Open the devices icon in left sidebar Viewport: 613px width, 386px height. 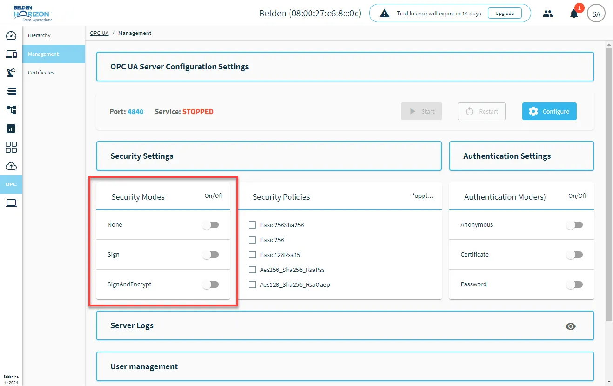point(11,54)
